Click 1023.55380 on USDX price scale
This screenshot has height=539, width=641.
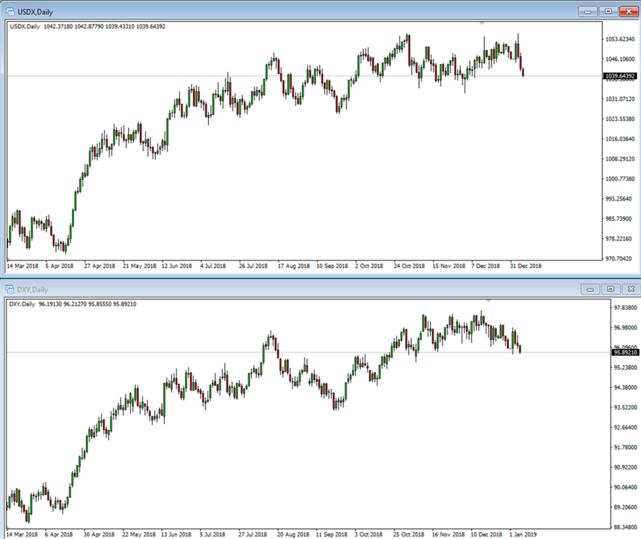point(620,119)
